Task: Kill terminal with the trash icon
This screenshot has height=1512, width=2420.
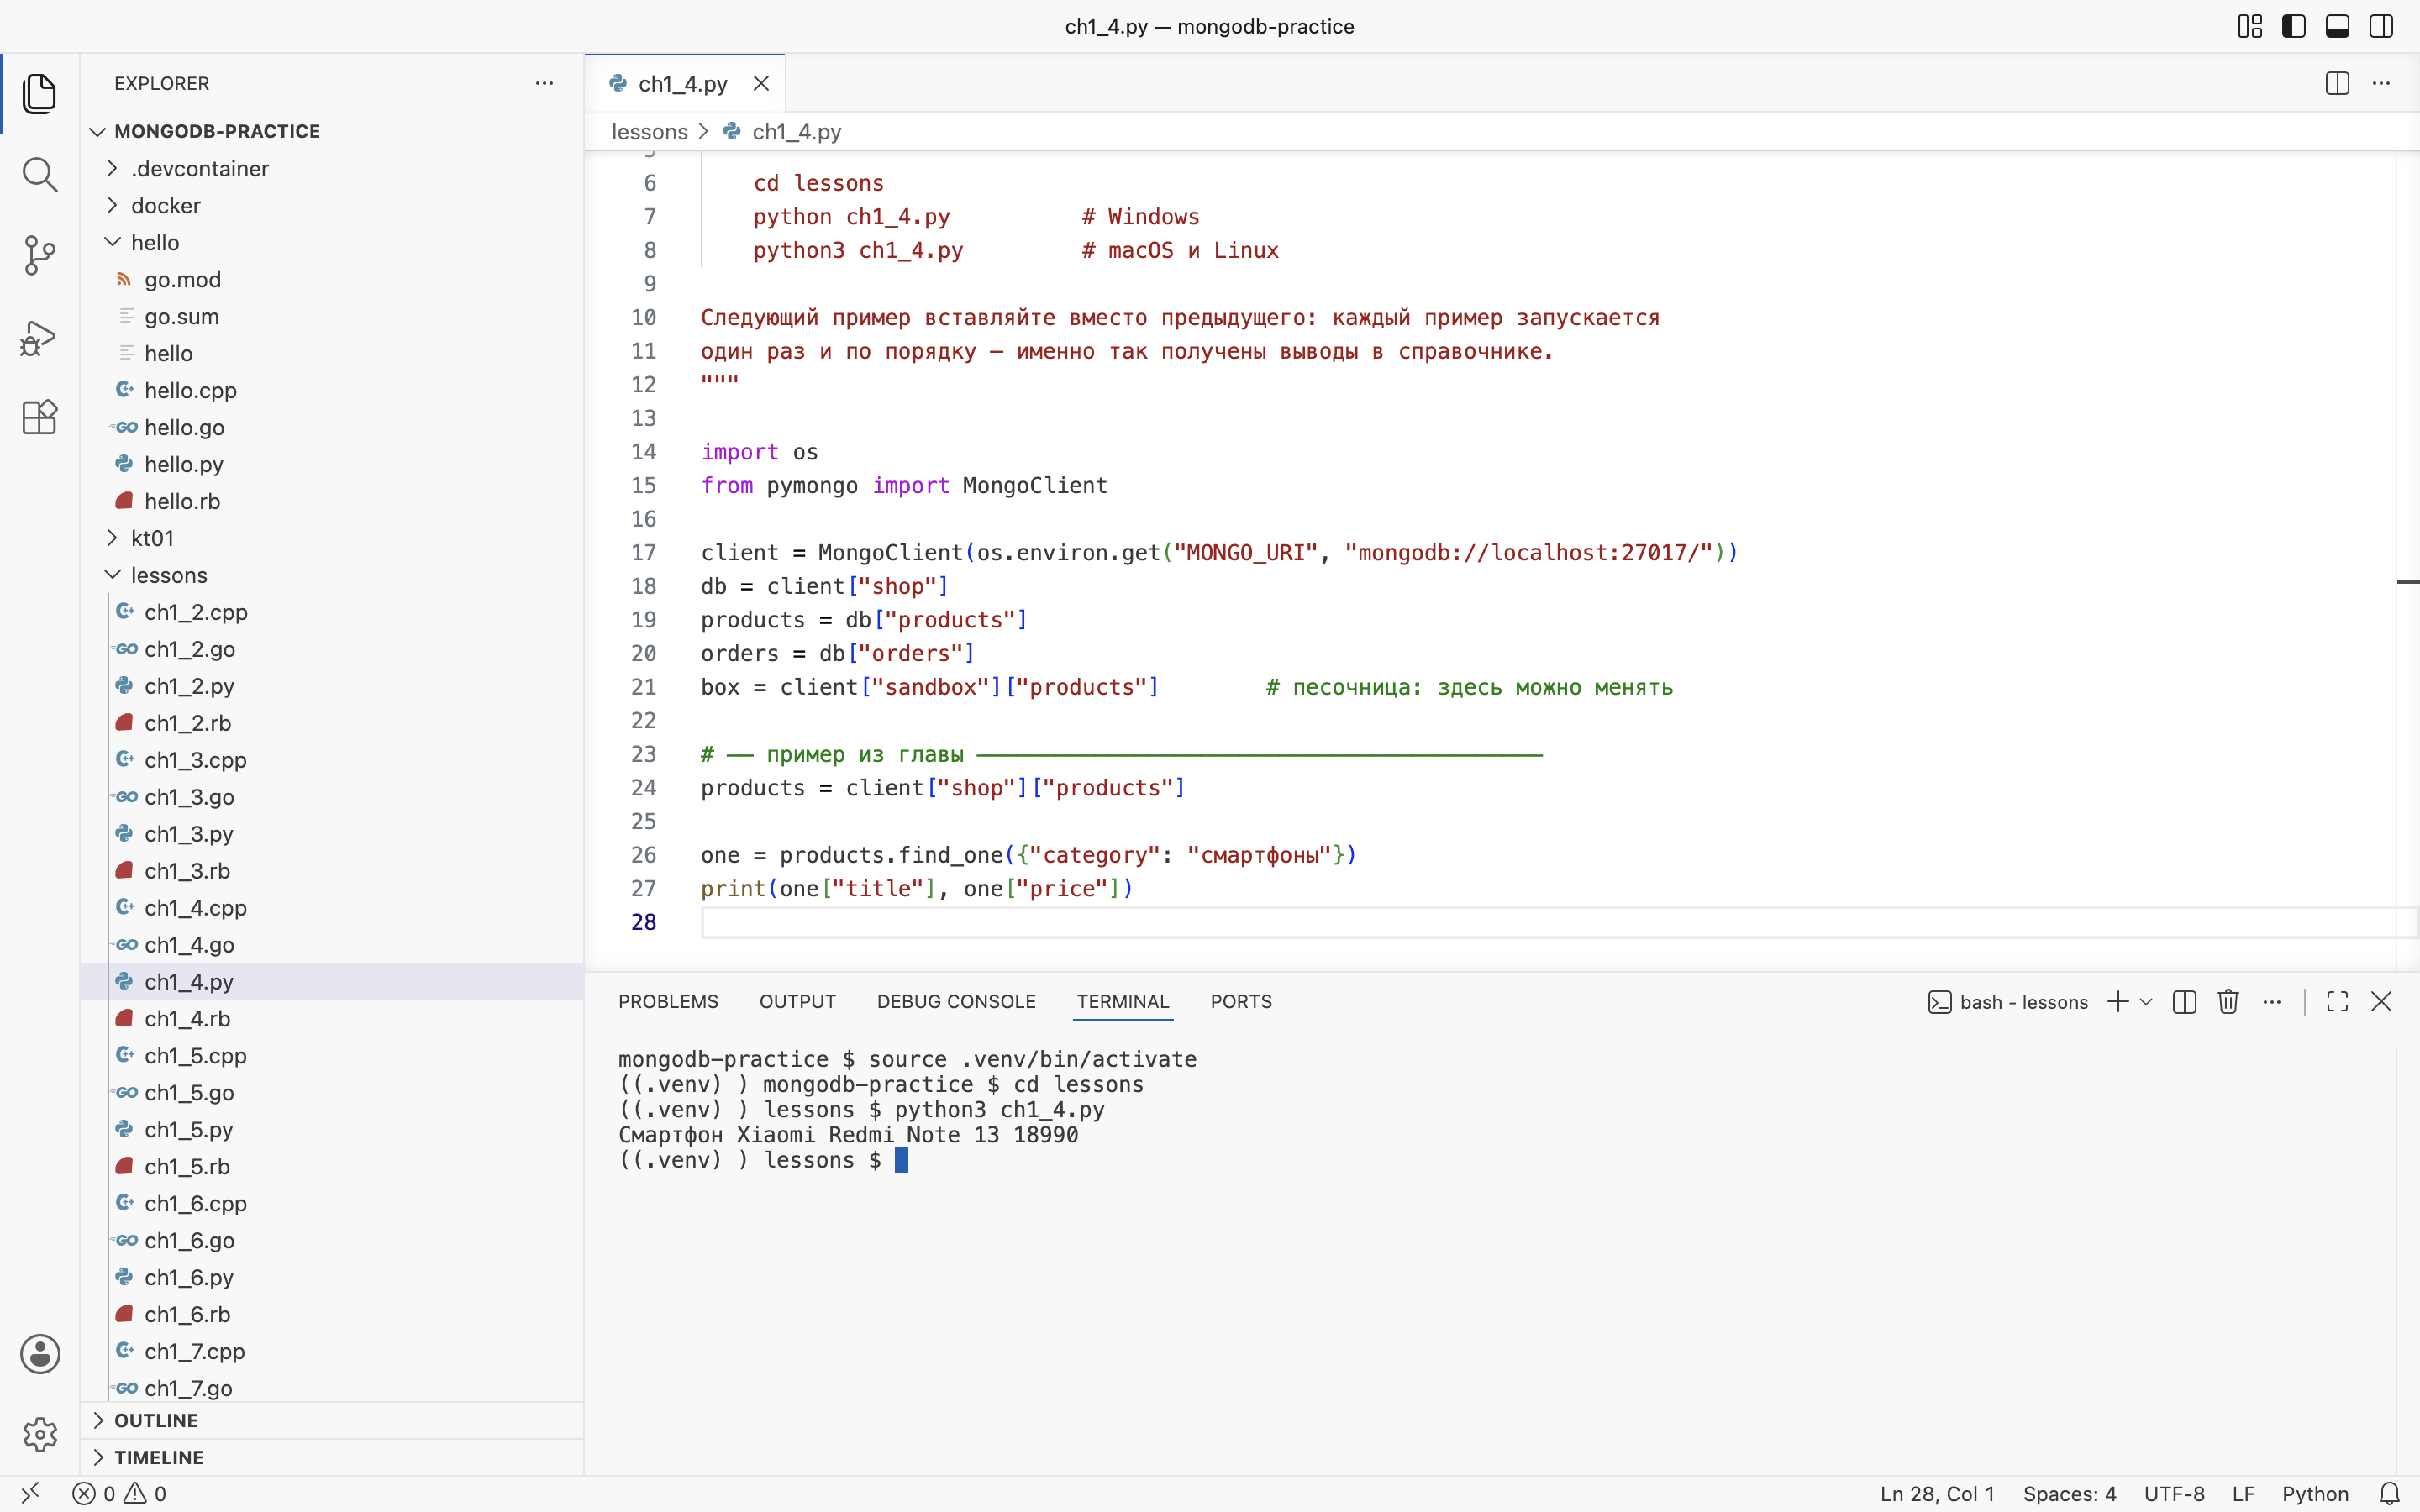Action: [x=2228, y=1002]
